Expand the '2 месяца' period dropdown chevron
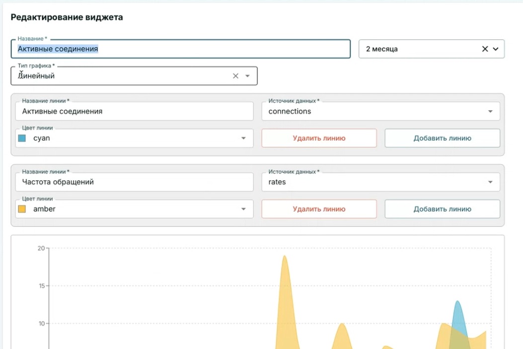The height and width of the screenshot is (349, 523). coord(496,49)
